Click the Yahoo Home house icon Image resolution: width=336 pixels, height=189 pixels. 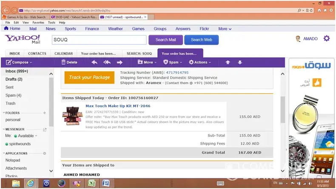coord(6,28)
